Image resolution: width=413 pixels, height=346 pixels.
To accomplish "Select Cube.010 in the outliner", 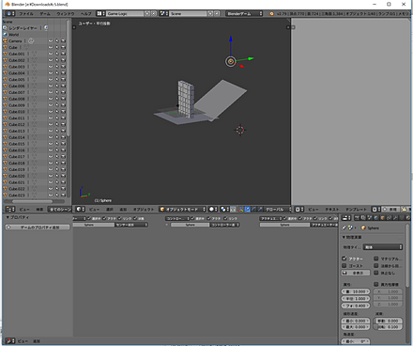I will pyautogui.click(x=17, y=112).
